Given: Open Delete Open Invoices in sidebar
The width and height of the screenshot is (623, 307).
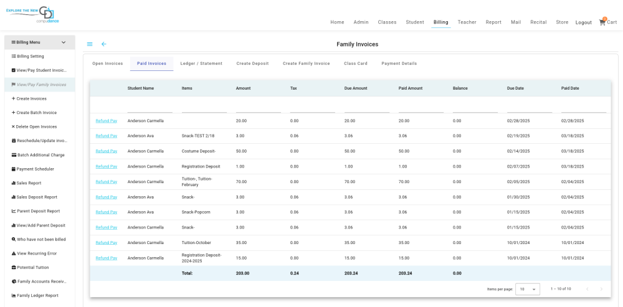Looking at the screenshot, I should click(x=39, y=126).
